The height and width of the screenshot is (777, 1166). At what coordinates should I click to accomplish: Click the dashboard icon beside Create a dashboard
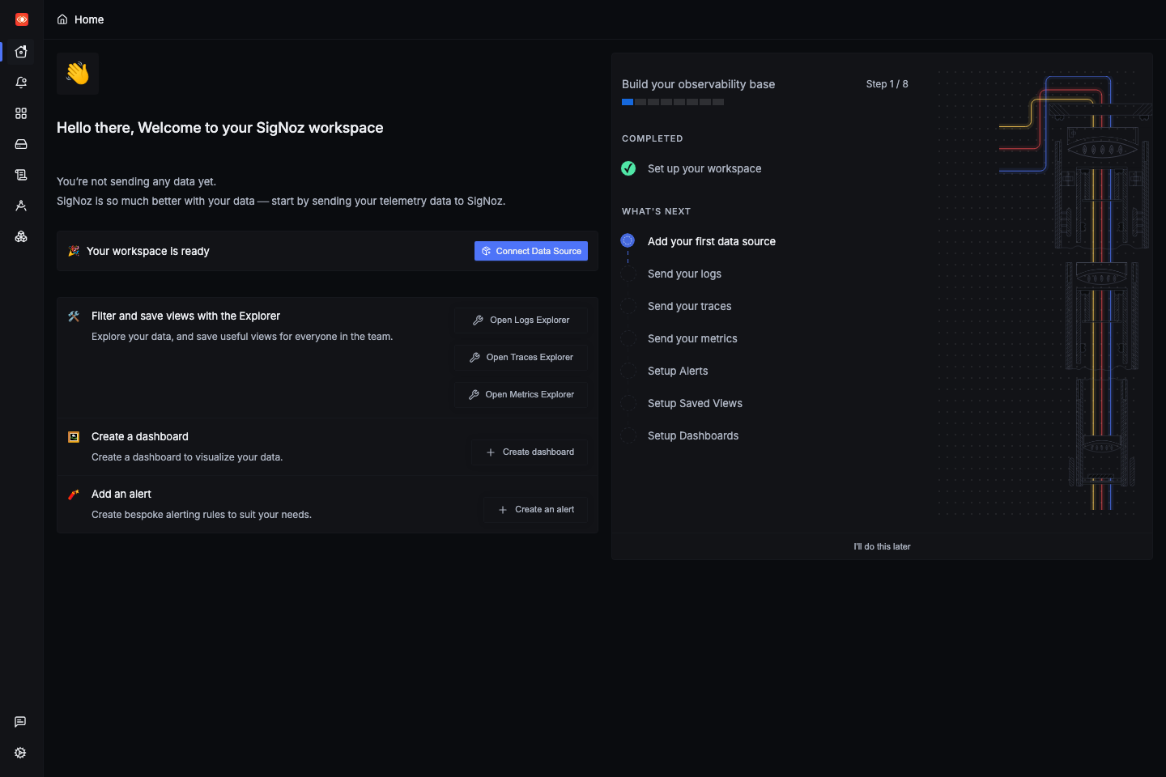[x=74, y=437]
